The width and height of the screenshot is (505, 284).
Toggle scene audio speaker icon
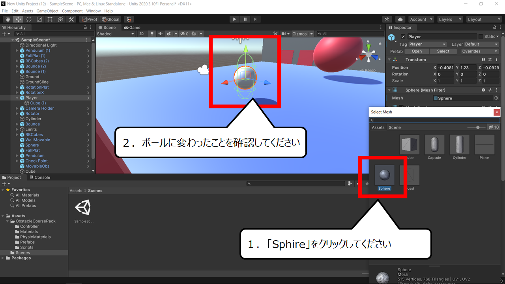161,34
